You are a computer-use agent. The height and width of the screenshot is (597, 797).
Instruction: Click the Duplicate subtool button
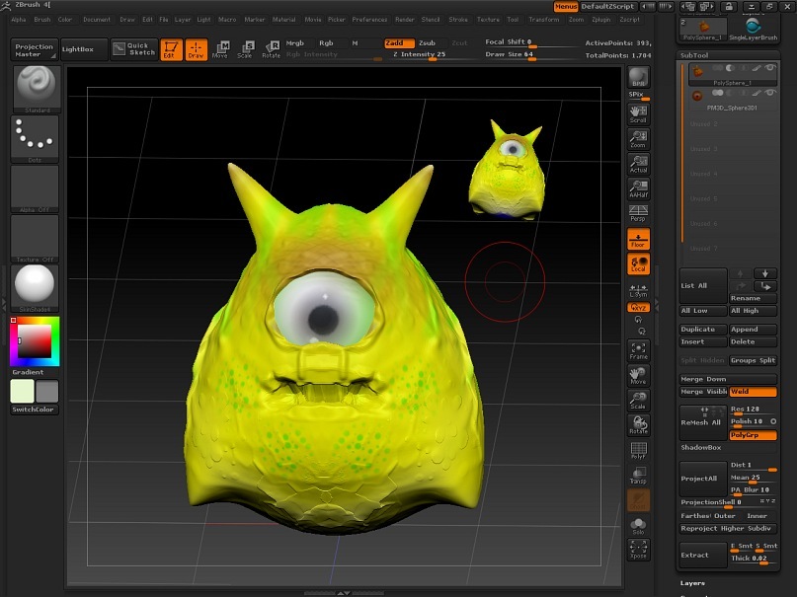click(x=703, y=329)
